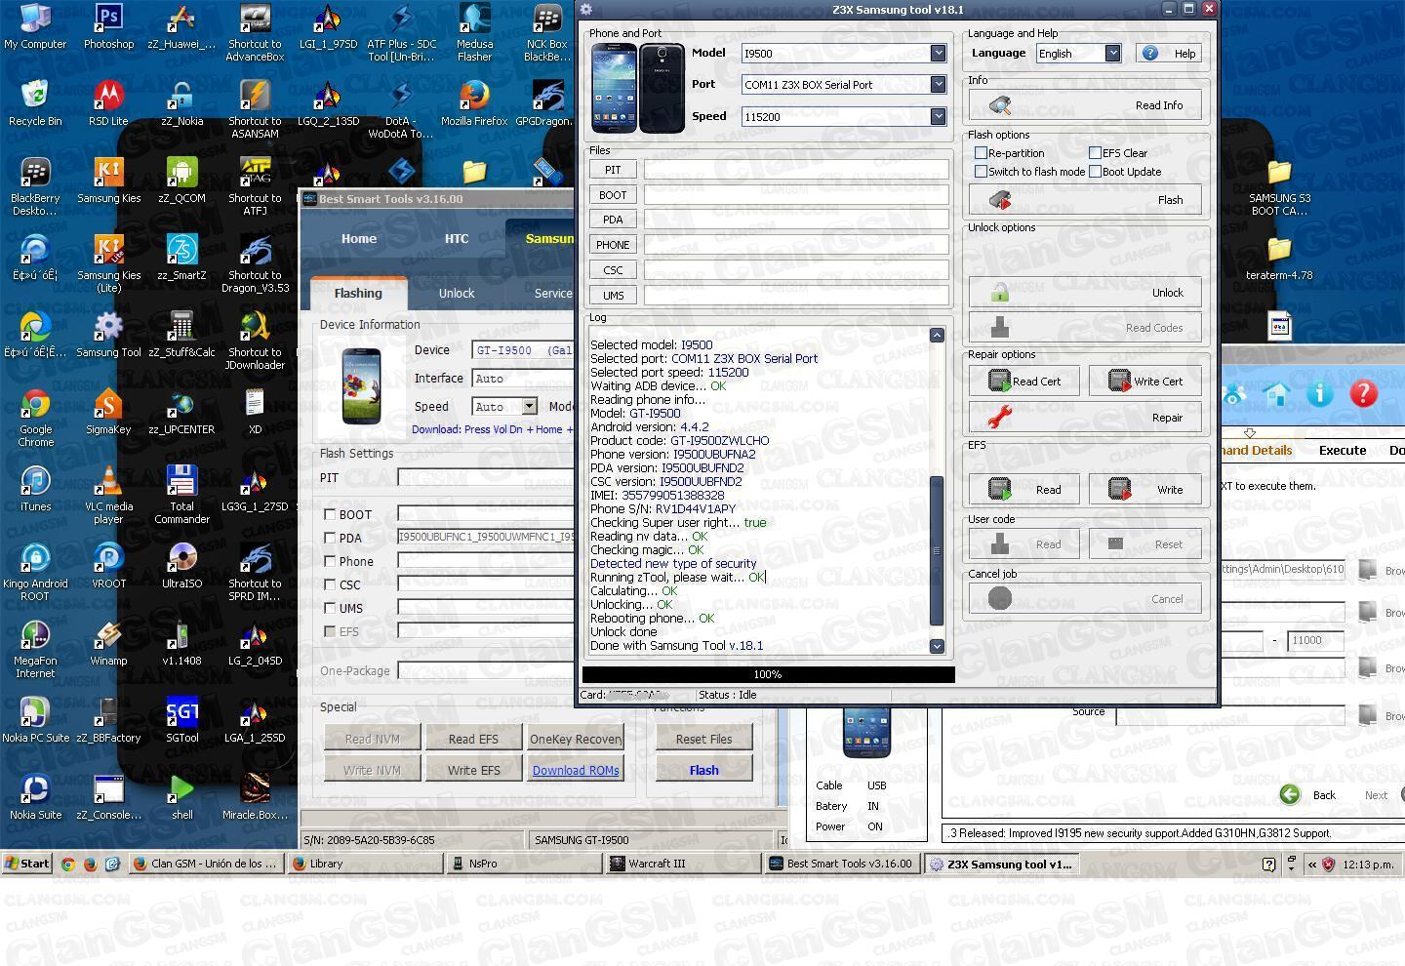Launch UltraISO desktop shortcut
The image size is (1405, 966).
click(181, 566)
